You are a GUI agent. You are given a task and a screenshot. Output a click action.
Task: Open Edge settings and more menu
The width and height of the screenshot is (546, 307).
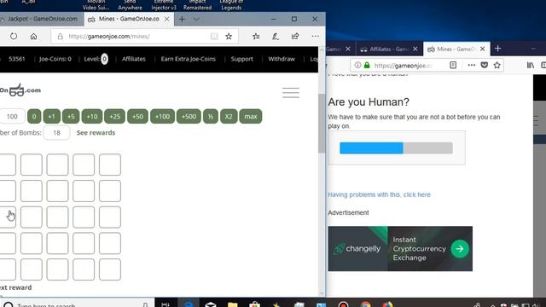point(315,36)
